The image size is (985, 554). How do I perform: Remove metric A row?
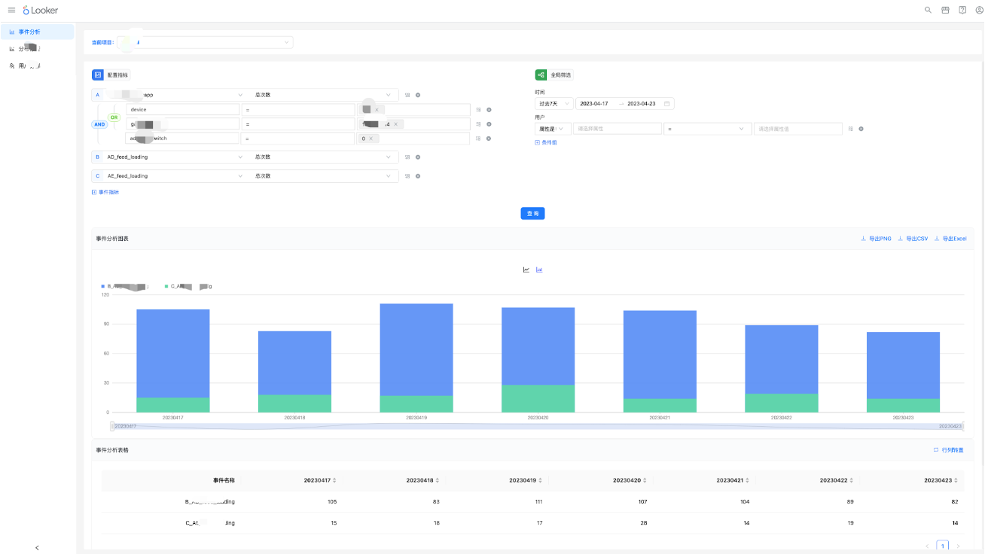tap(418, 95)
